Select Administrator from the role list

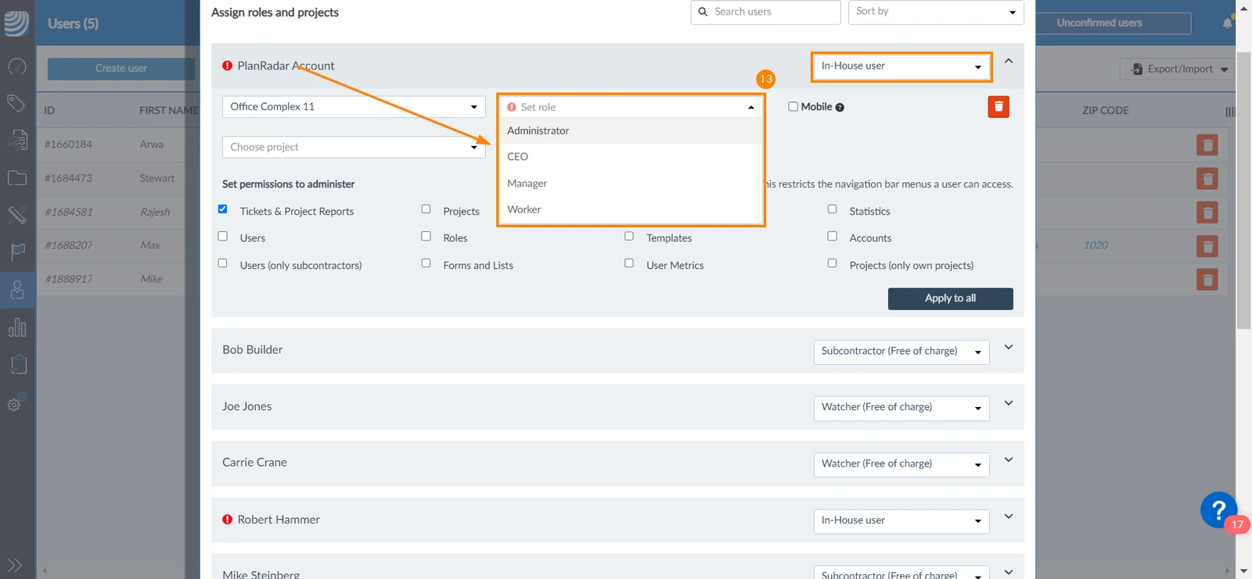(x=631, y=130)
